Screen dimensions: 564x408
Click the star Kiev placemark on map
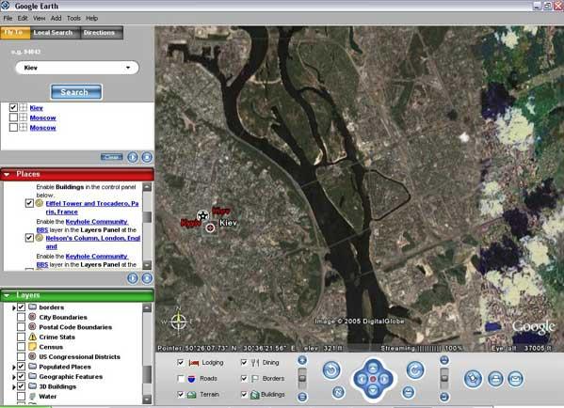[202, 215]
